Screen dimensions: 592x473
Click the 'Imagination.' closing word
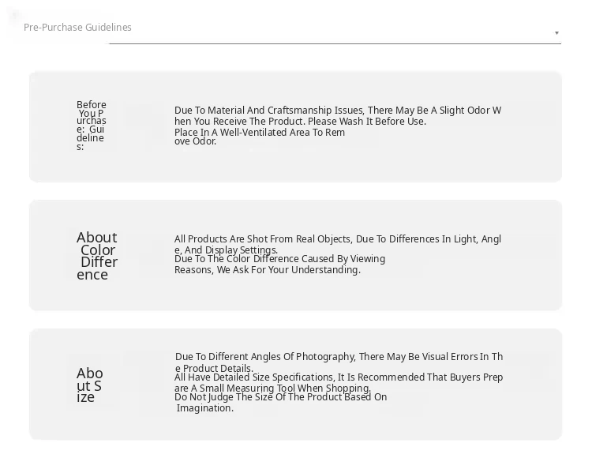click(204, 408)
